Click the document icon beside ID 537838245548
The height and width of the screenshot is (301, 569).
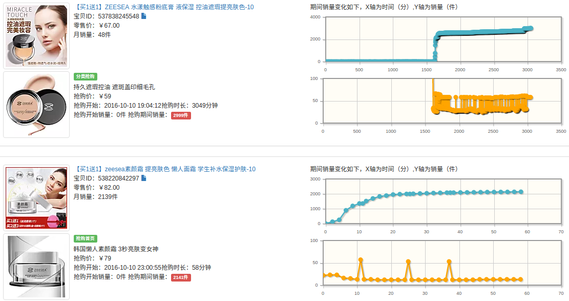click(x=144, y=16)
